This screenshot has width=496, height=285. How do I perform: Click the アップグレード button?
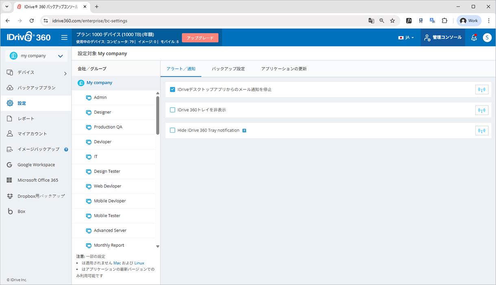click(200, 37)
